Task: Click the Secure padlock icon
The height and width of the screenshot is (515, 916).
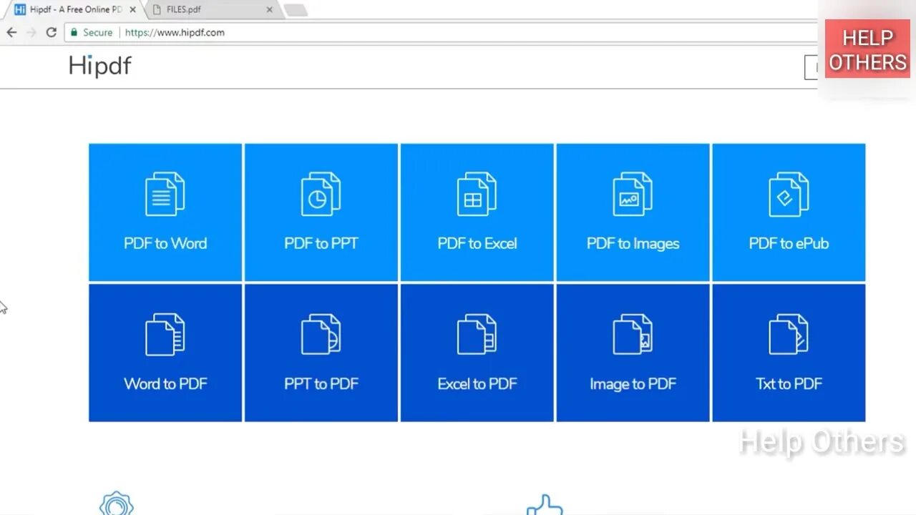Action: coord(74,32)
